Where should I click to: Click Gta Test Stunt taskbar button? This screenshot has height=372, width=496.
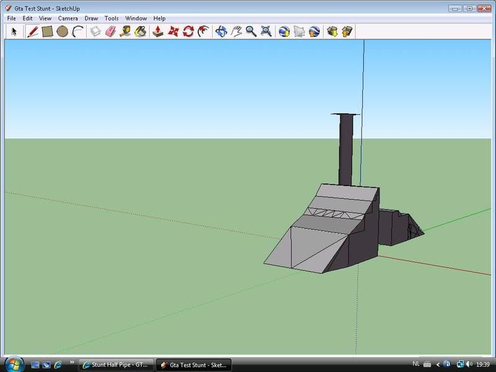pyautogui.click(x=194, y=365)
